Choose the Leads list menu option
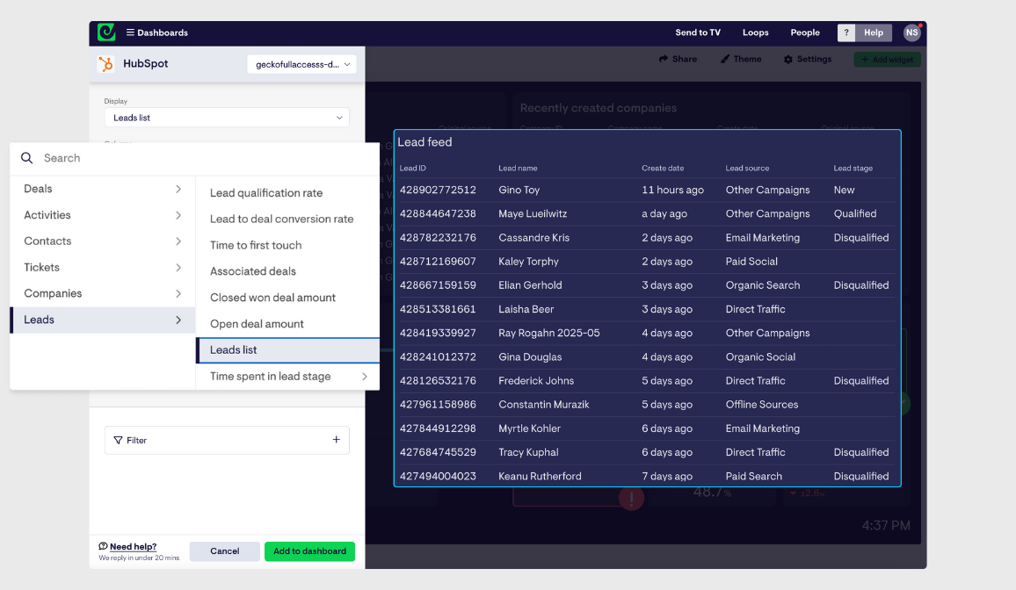The width and height of the screenshot is (1016, 590). tap(234, 350)
